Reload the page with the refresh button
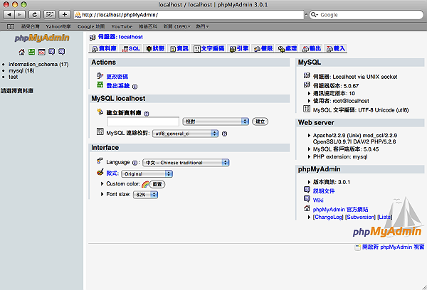Screen dimensions: 427x290 35,14
